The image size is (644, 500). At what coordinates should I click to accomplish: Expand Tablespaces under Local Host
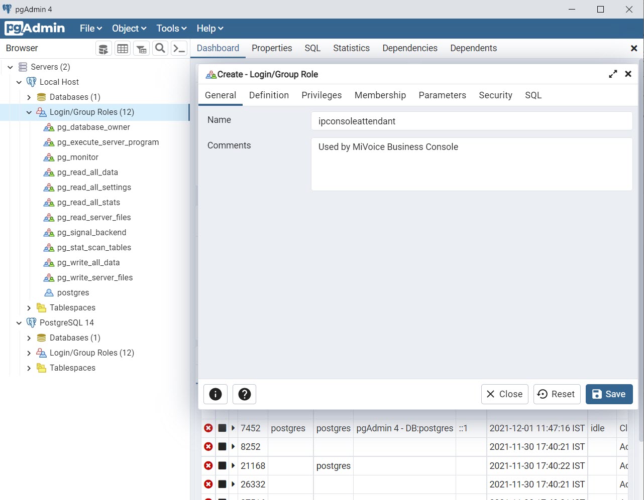[29, 307]
